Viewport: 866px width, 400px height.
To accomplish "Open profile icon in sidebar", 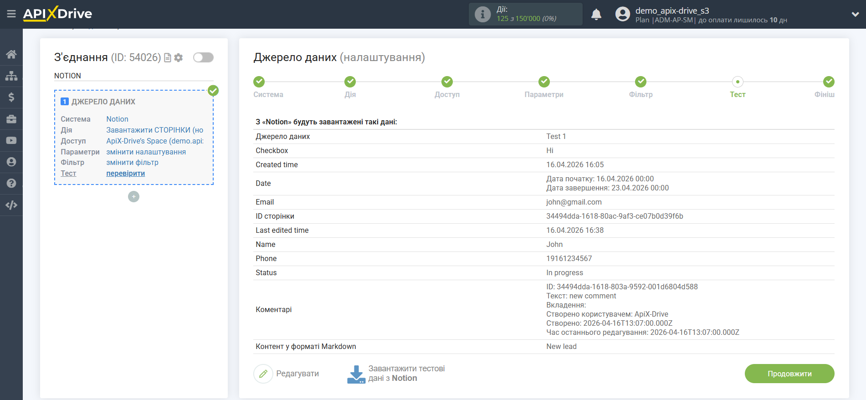I will [11, 162].
